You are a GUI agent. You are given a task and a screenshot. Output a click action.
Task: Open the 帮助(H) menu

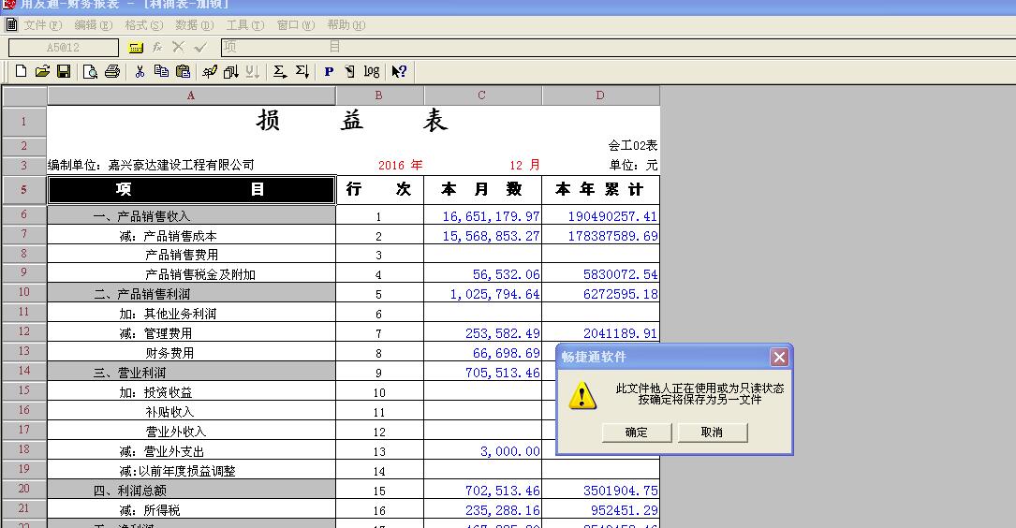(346, 24)
